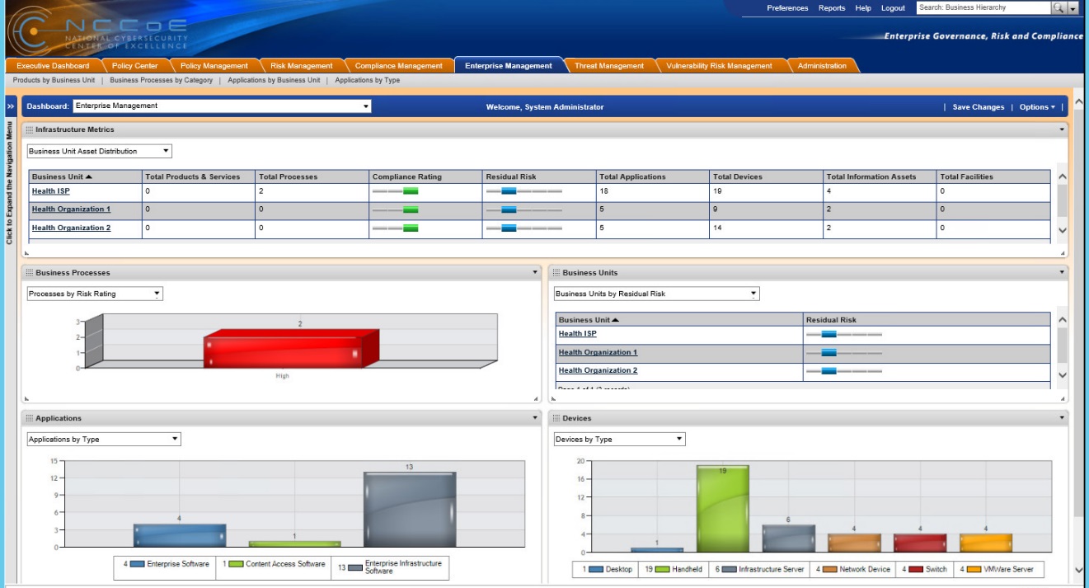Image resolution: width=1089 pixels, height=588 pixels.
Task: Click Save Changes
Action: [979, 107]
